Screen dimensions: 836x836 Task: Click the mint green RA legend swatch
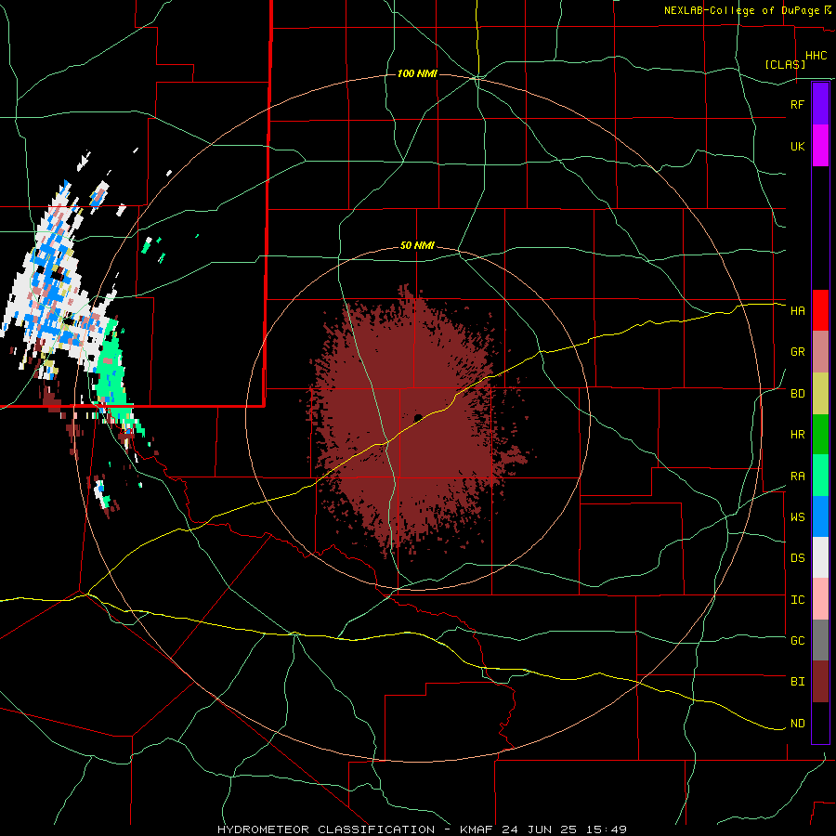pos(820,476)
